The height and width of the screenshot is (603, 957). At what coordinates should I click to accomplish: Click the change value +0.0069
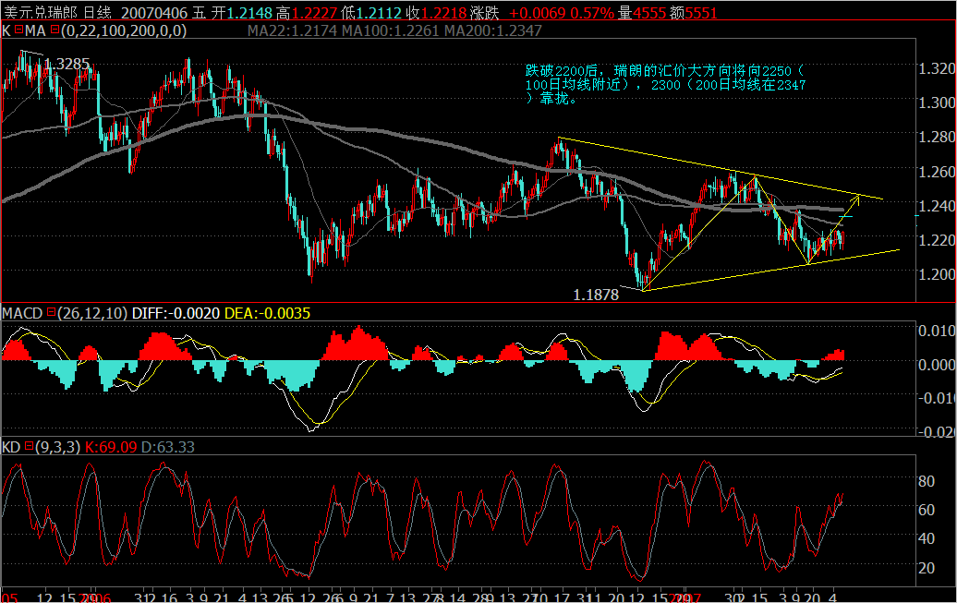pyautogui.click(x=537, y=12)
